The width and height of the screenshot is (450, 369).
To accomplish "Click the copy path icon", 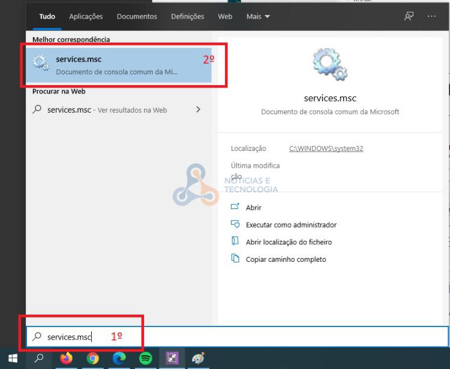I will tap(235, 258).
